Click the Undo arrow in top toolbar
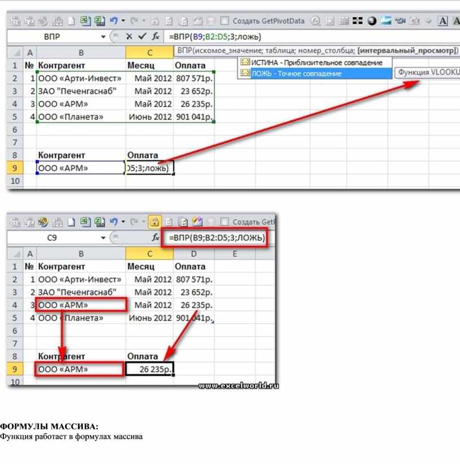Screen dimensions: 460x464 114,21
